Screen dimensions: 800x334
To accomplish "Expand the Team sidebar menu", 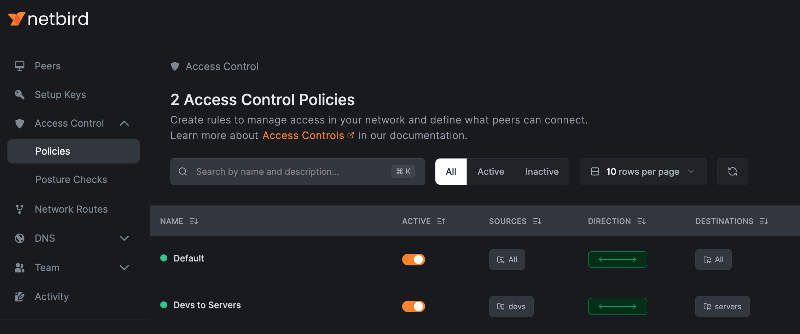I will (x=124, y=267).
